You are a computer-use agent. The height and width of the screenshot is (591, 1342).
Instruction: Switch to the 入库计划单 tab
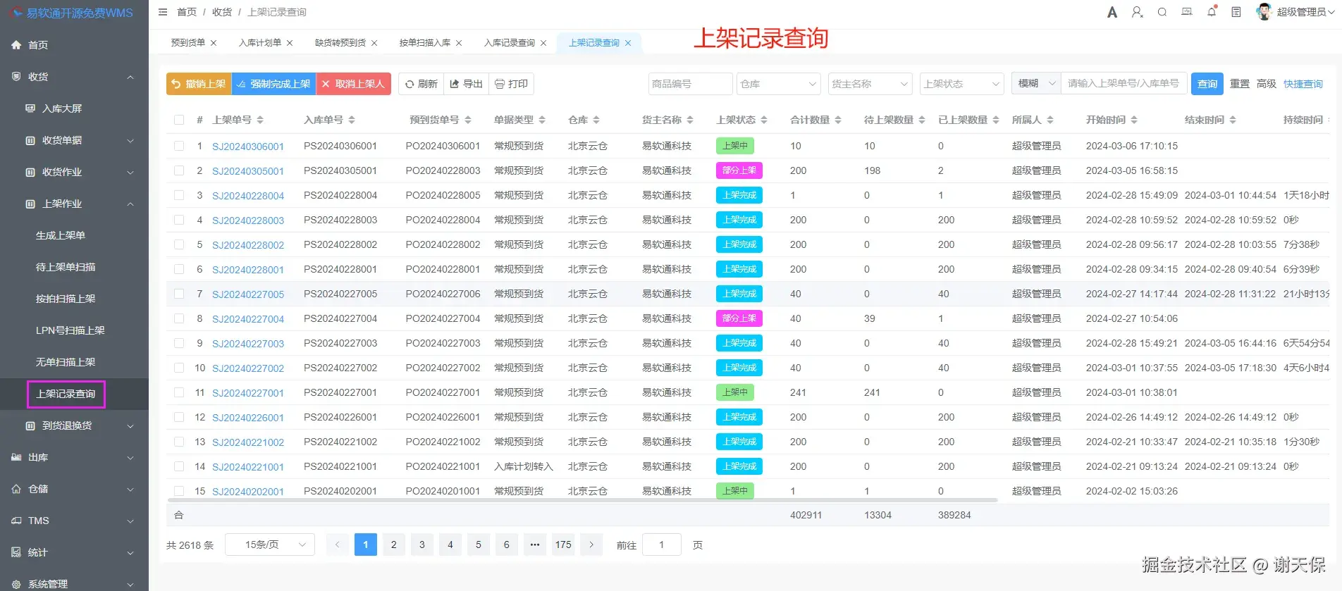[x=260, y=43]
